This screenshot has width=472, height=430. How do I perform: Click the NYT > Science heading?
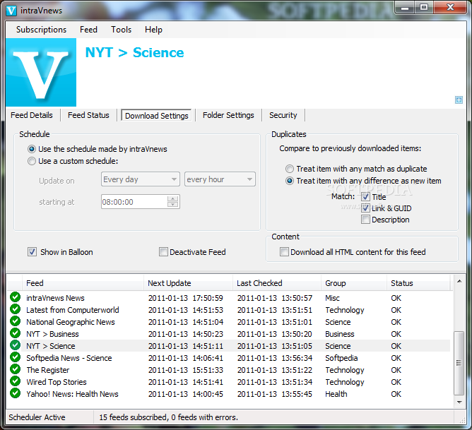pyautogui.click(x=134, y=53)
